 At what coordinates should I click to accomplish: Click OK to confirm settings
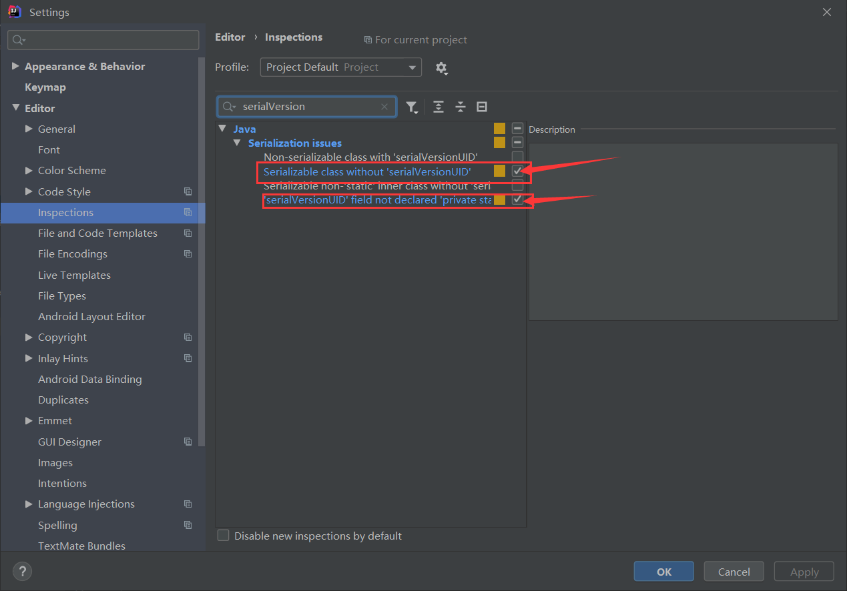[664, 572]
